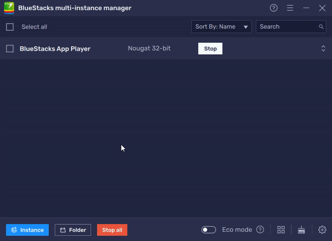Open the hamburger menu in title bar
Screen dimensions: 332x241
(x=290, y=8)
